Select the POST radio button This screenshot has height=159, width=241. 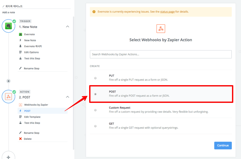point(96,94)
